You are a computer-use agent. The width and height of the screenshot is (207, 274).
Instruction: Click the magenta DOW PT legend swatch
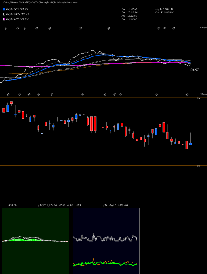pos(4,19)
